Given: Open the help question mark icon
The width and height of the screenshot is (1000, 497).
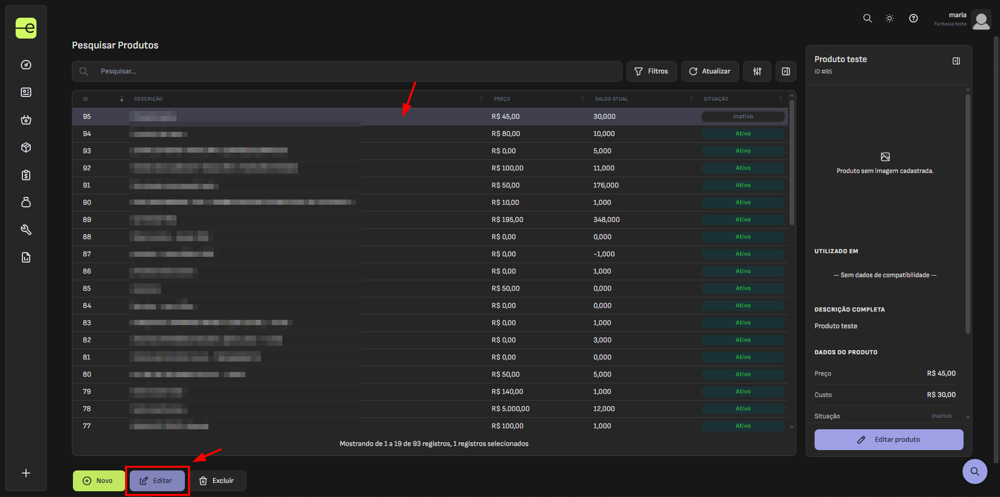Looking at the screenshot, I should [914, 18].
